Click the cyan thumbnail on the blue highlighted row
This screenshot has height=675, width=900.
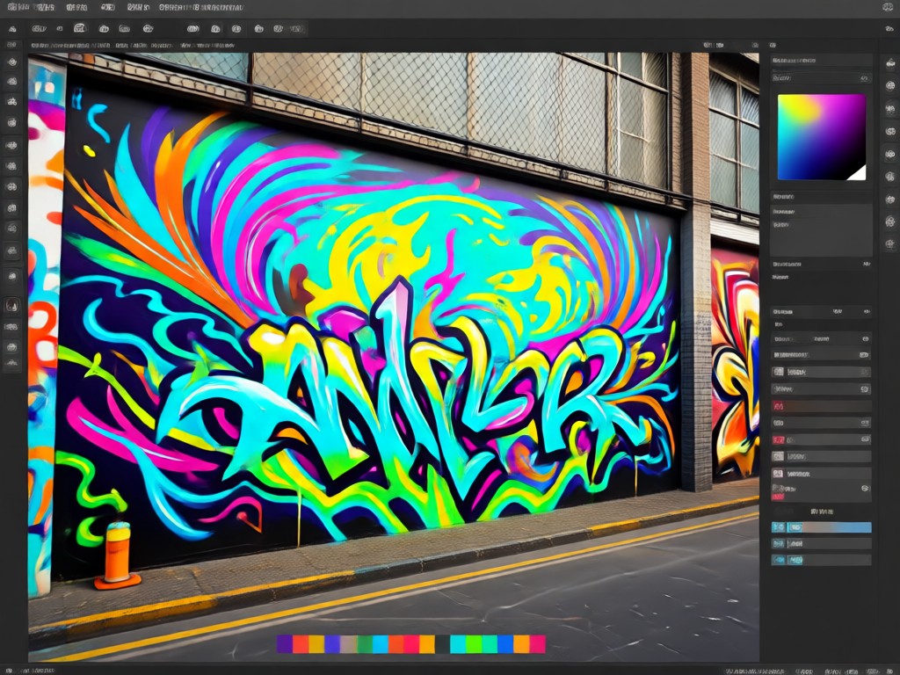click(779, 527)
